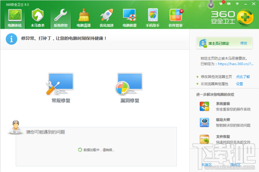
Task: Open the 电脑救援 lifebuoy monitor icon
Action: click(129, 15)
